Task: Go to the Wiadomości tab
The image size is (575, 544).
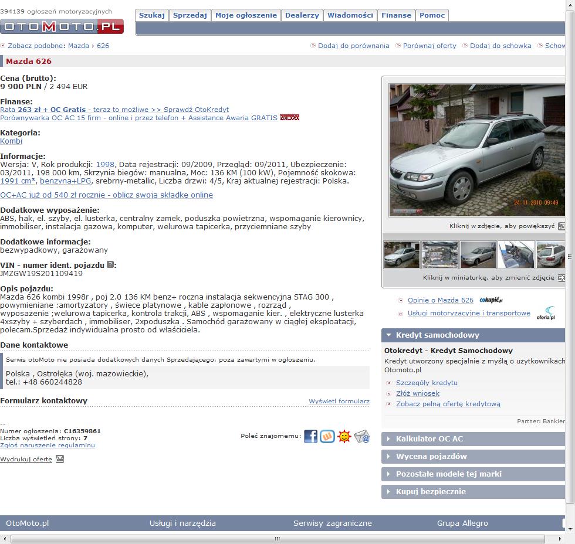Action: pyautogui.click(x=350, y=15)
